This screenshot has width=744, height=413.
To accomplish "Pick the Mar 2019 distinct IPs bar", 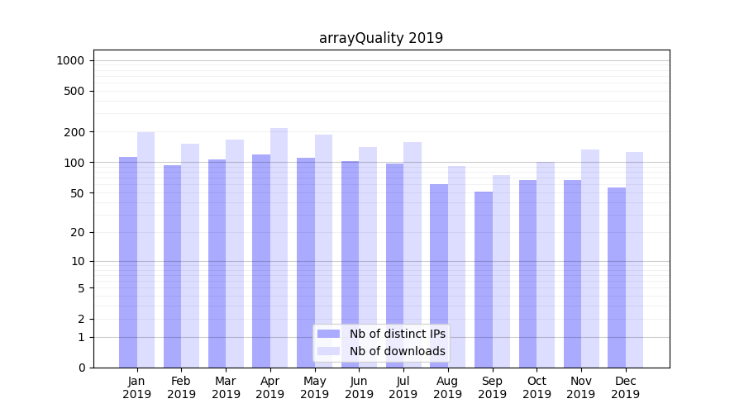I will point(217,263).
